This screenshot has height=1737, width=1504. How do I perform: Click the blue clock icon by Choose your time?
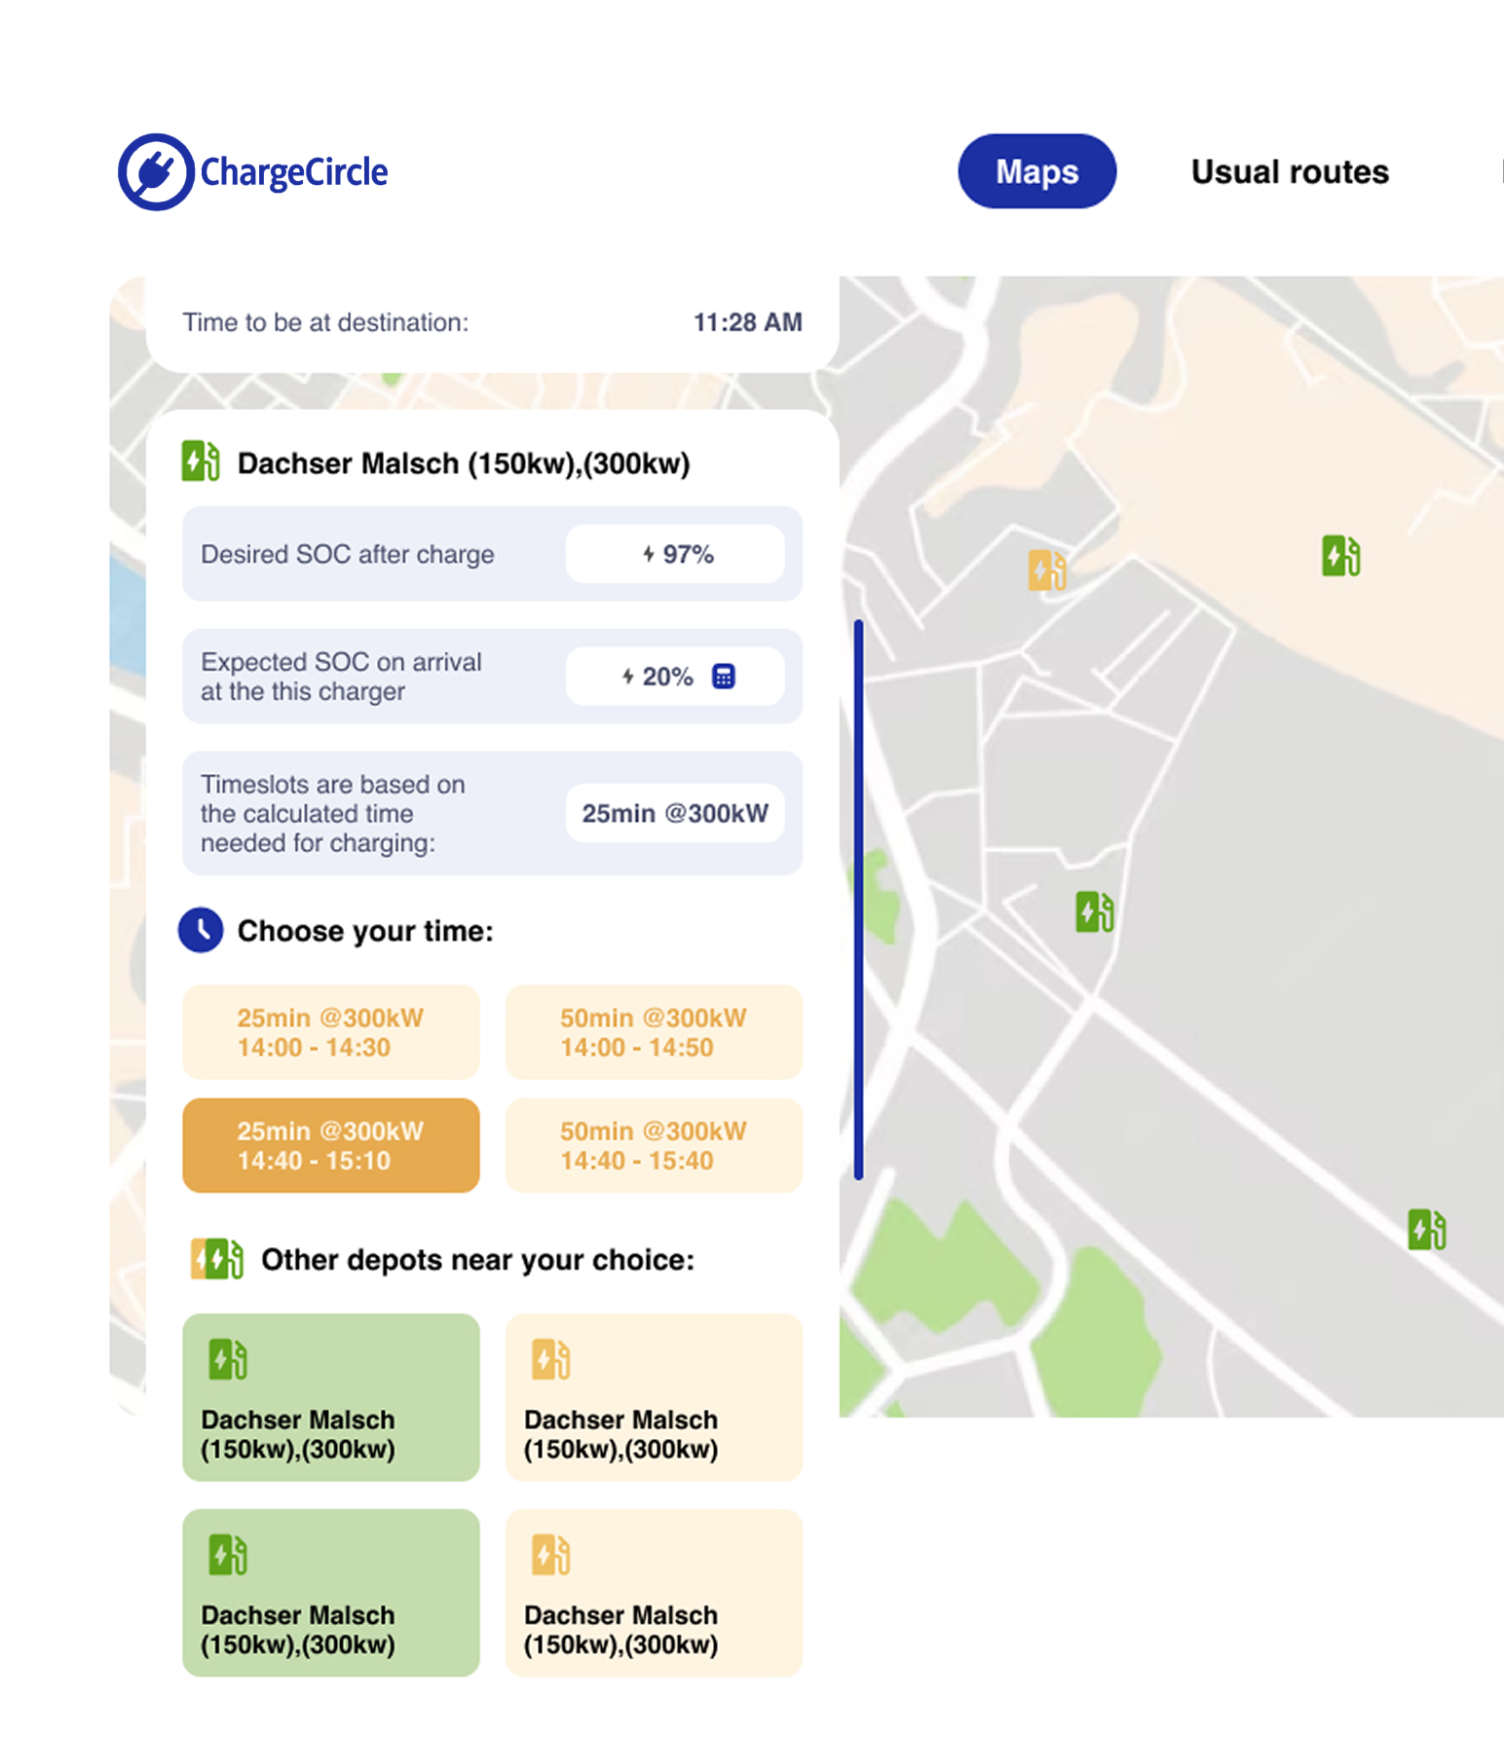[x=201, y=930]
